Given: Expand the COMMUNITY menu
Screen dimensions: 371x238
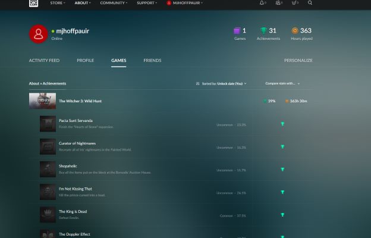Looking at the screenshot, I should [114, 3].
